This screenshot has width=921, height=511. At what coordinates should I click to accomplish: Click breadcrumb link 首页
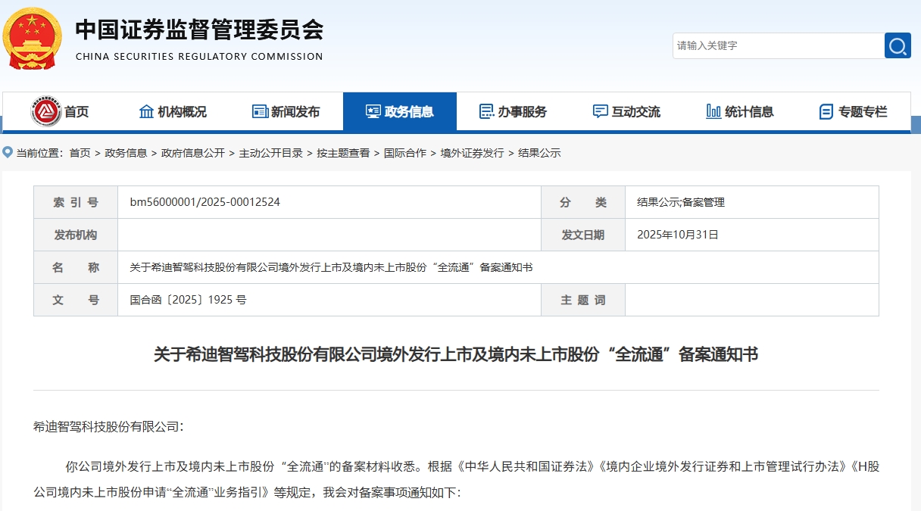[80, 153]
